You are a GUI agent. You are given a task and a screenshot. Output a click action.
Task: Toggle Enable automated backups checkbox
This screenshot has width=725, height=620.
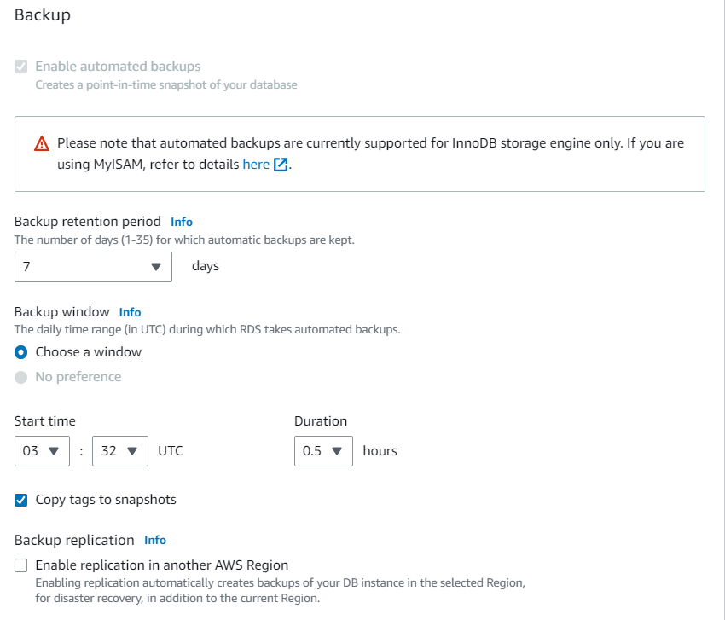coord(21,66)
